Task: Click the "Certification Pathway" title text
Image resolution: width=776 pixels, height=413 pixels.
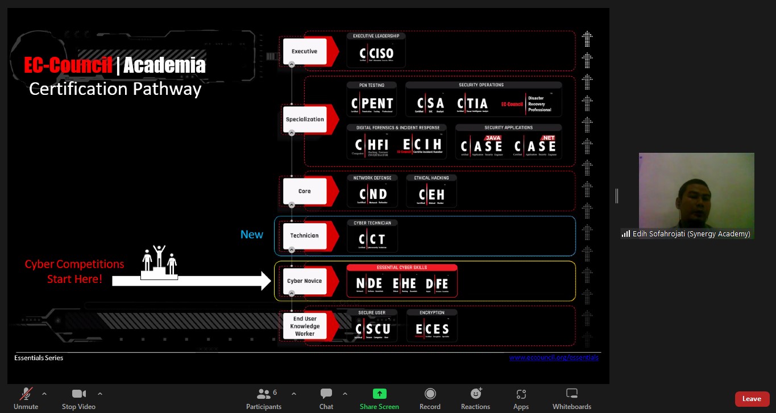Action: tap(115, 89)
